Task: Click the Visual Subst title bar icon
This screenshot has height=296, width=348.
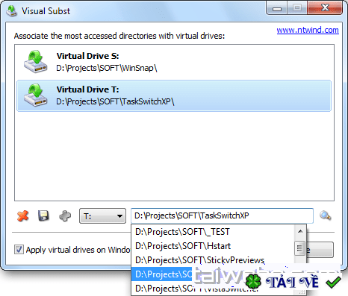Action: (x=11, y=11)
